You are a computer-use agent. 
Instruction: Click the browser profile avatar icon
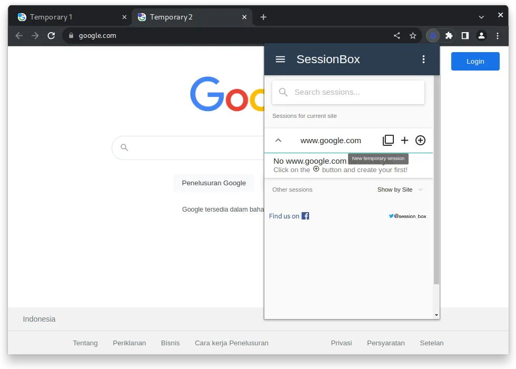tap(481, 35)
